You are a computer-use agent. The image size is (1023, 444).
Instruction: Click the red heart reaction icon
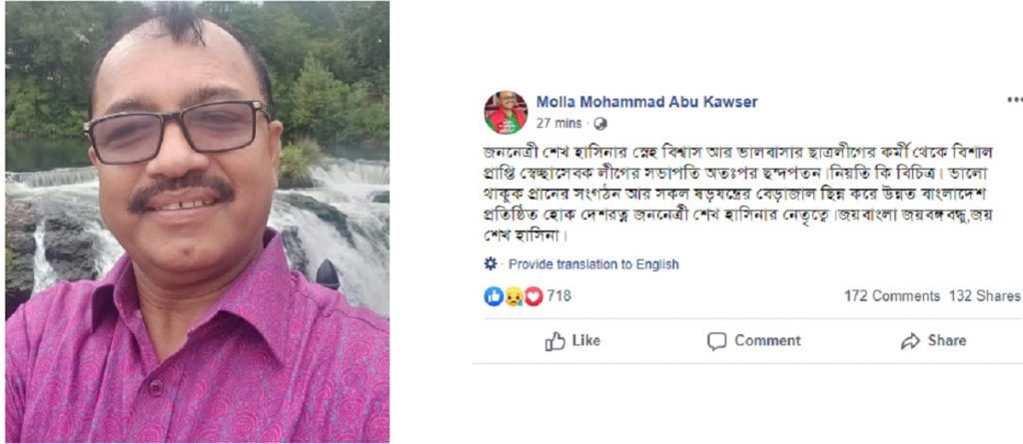pyautogui.click(x=533, y=296)
